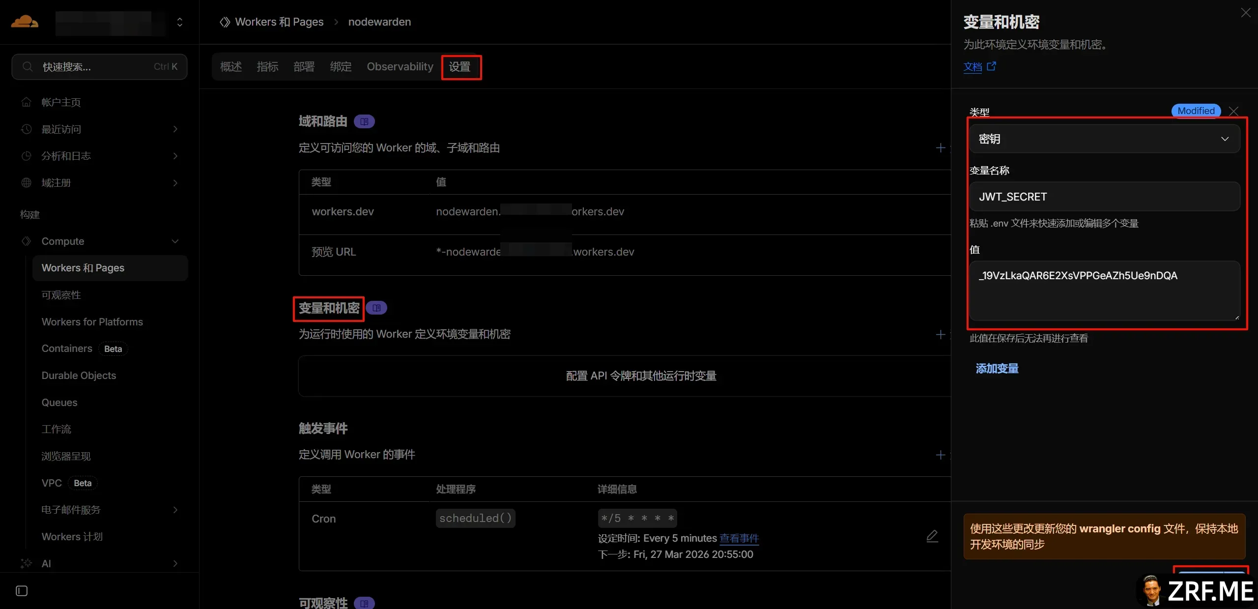Open docs badge beside 域和路由

coord(365,121)
